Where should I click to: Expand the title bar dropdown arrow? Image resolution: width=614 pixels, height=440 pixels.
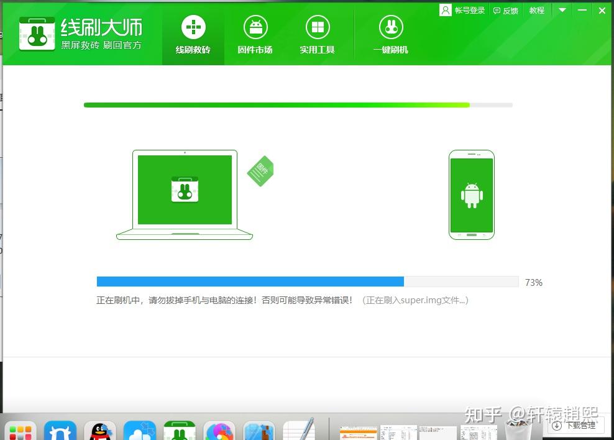click(562, 10)
